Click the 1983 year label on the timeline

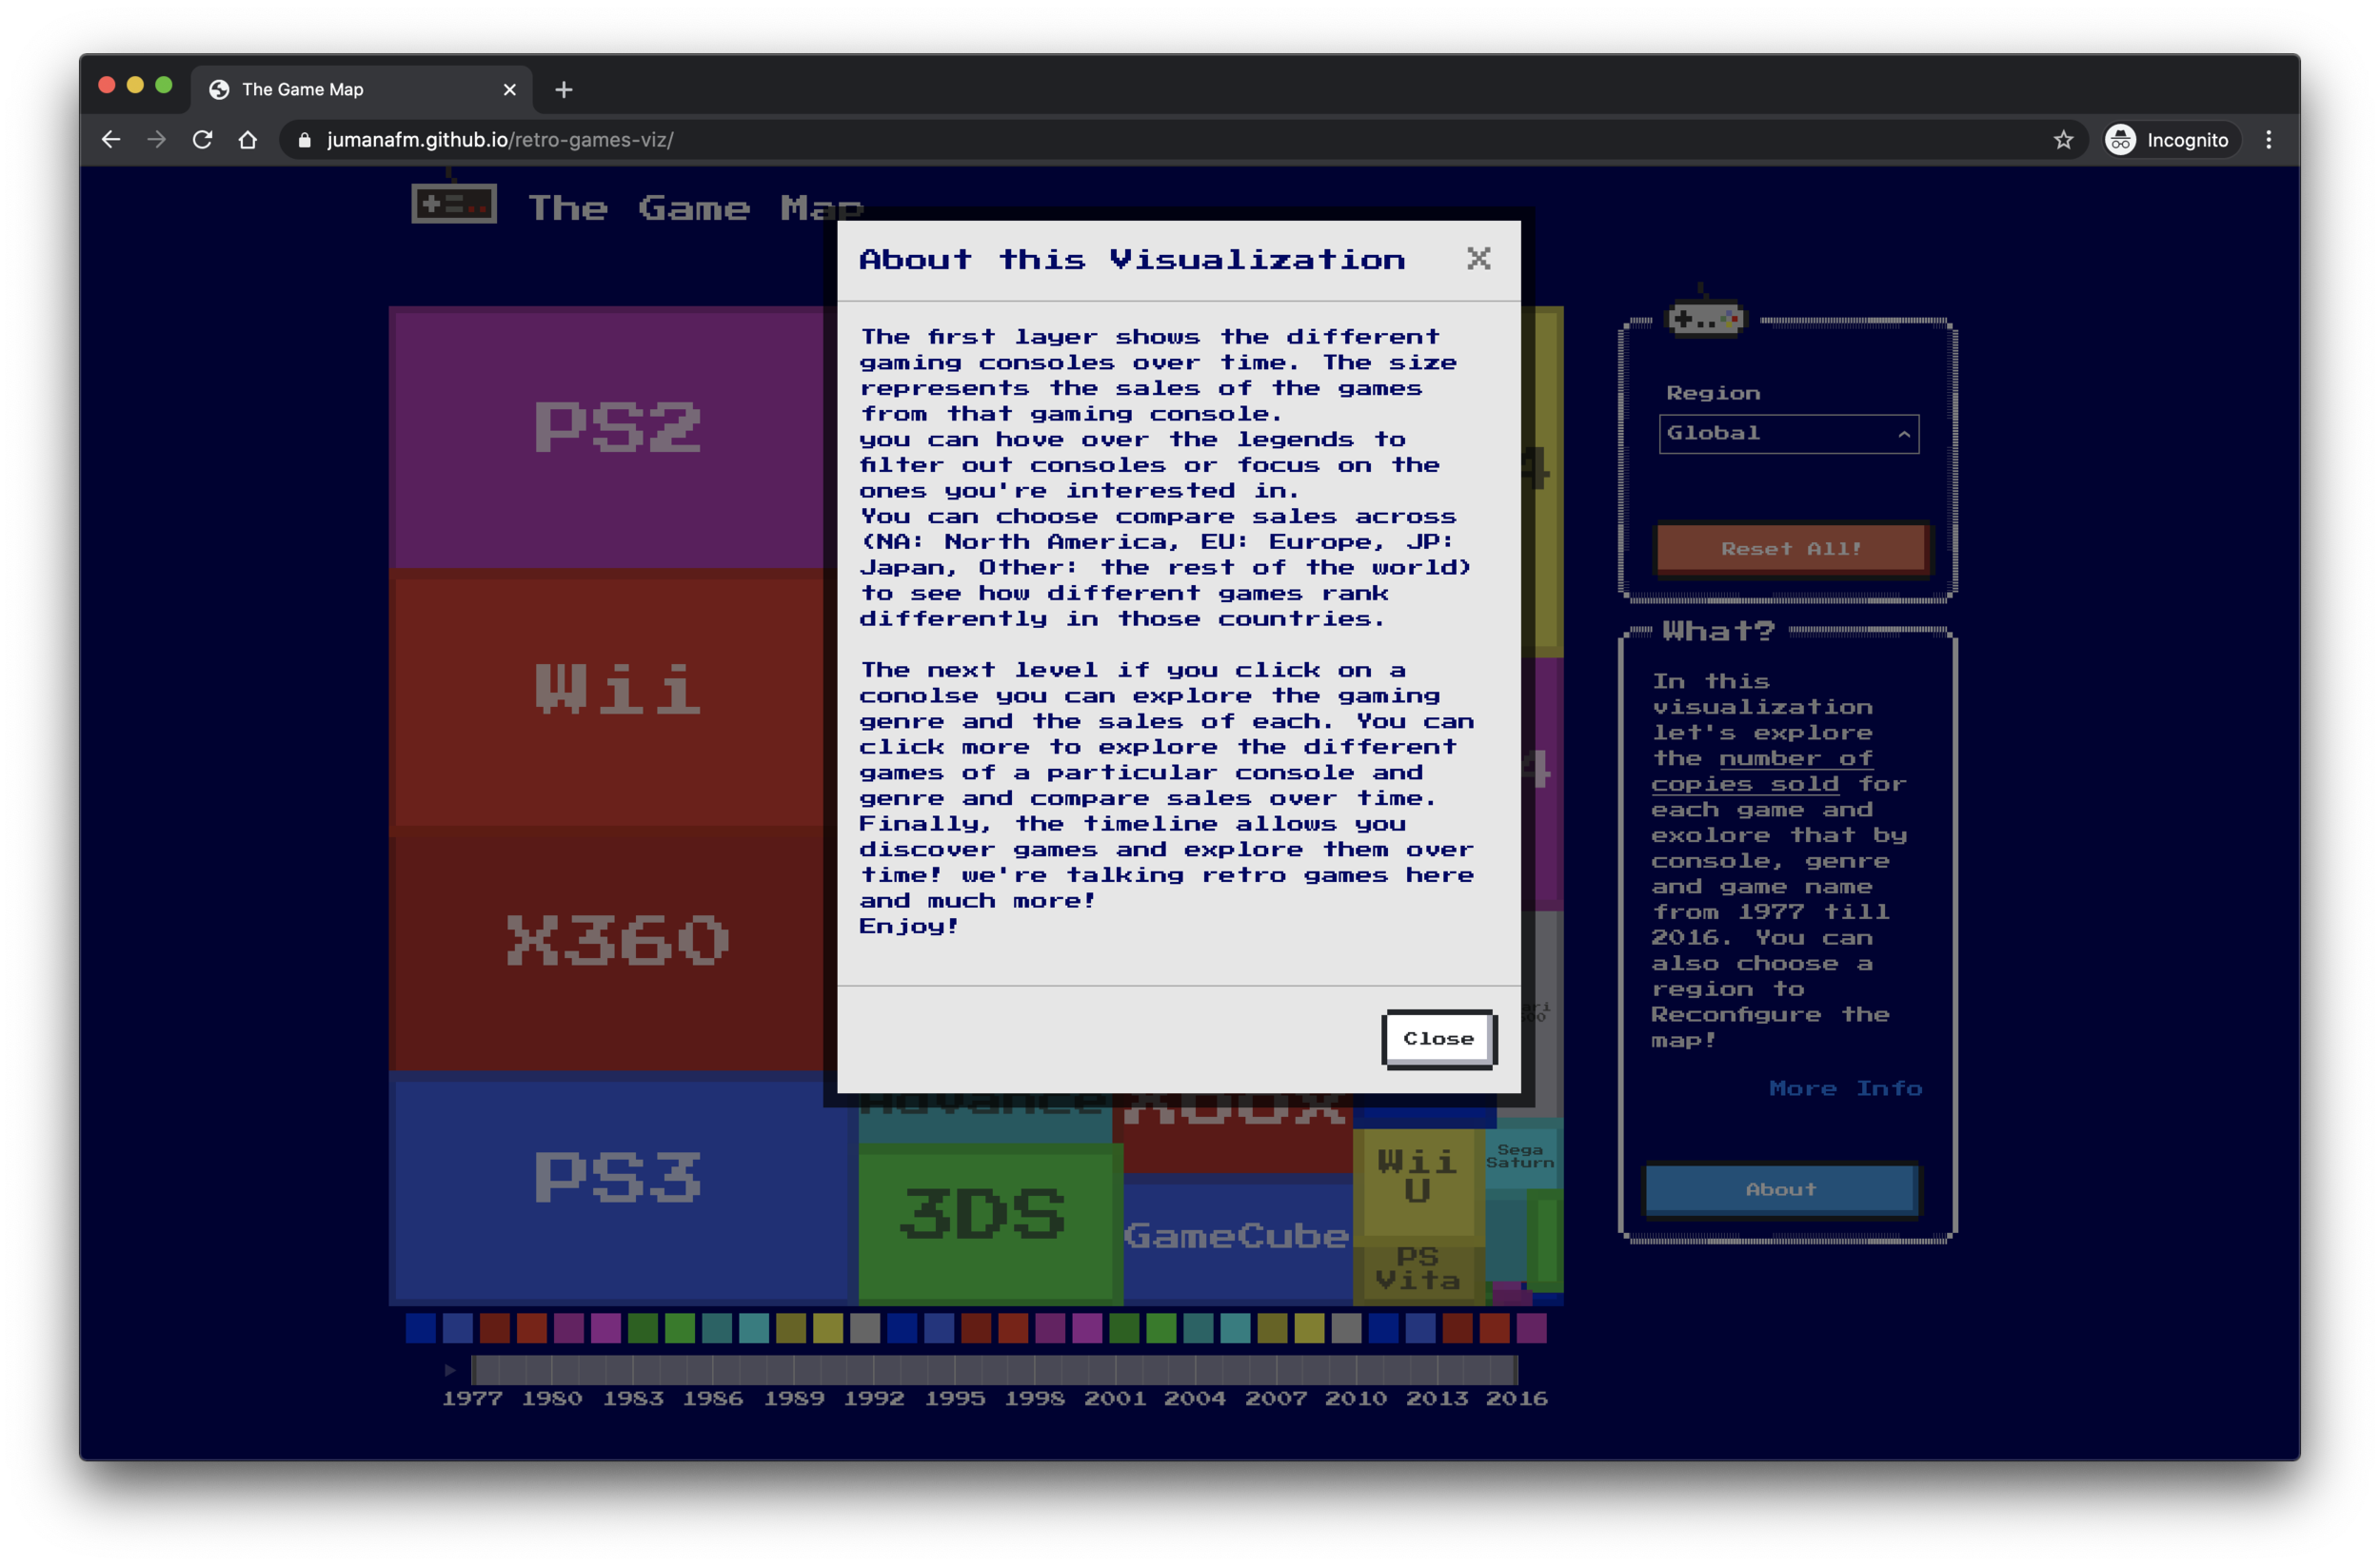tap(633, 1400)
